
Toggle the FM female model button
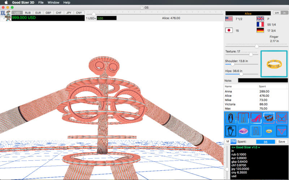click(233, 141)
